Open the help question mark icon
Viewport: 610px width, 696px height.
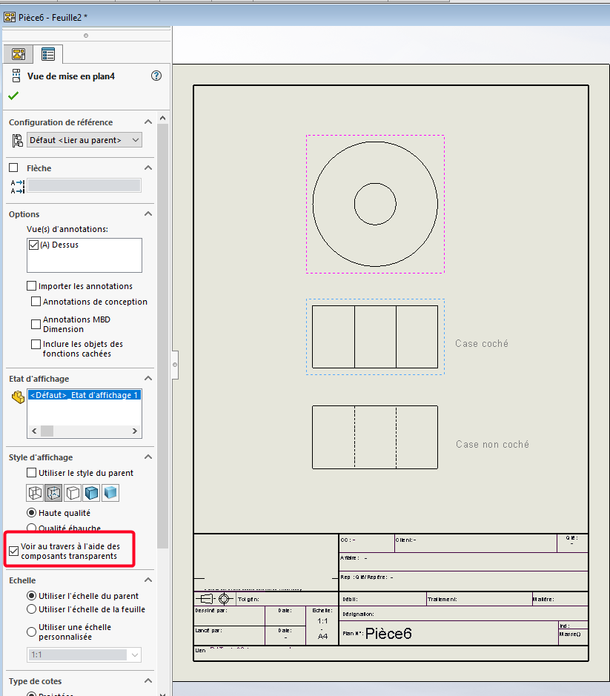point(156,76)
